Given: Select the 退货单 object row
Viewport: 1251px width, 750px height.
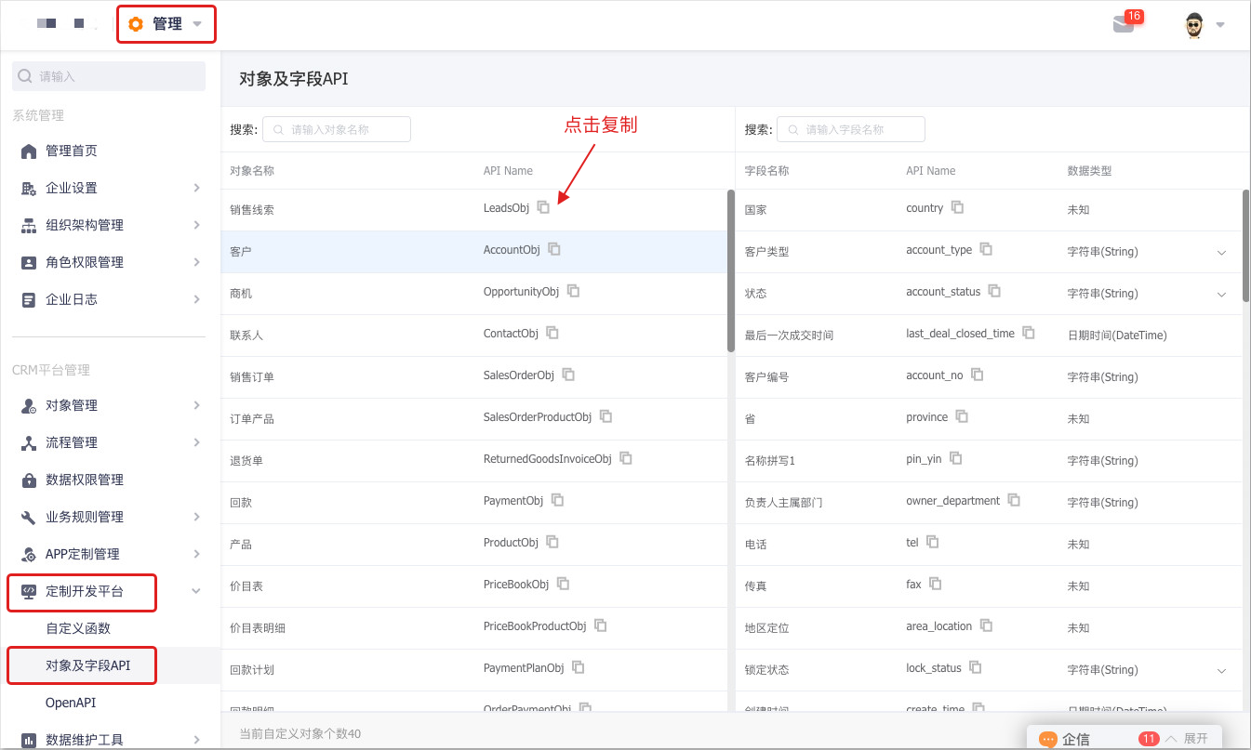Looking at the screenshot, I should [473, 461].
